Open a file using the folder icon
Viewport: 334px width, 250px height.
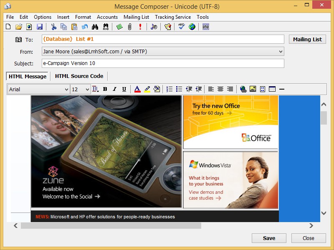(x=19, y=27)
